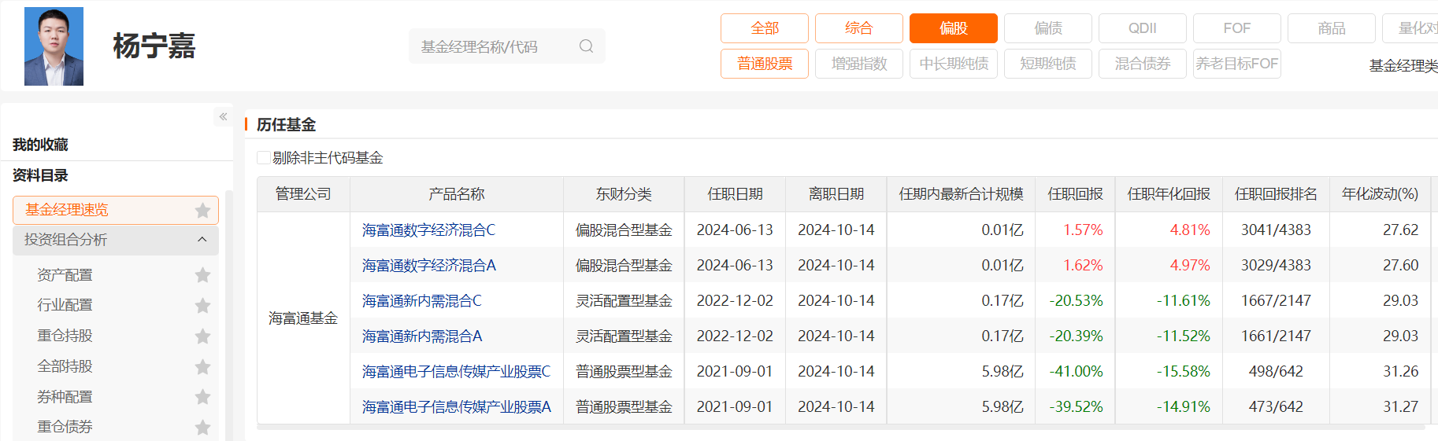
Task: Select the 498/642 ranking cell
Action: [1276, 372]
